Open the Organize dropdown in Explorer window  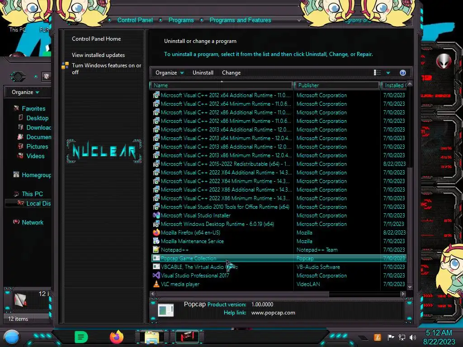point(25,92)
